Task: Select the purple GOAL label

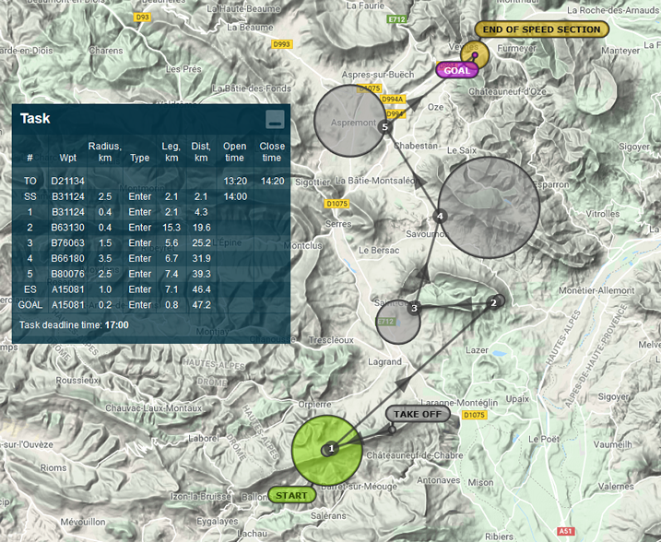Action: [x=456, y=70]
